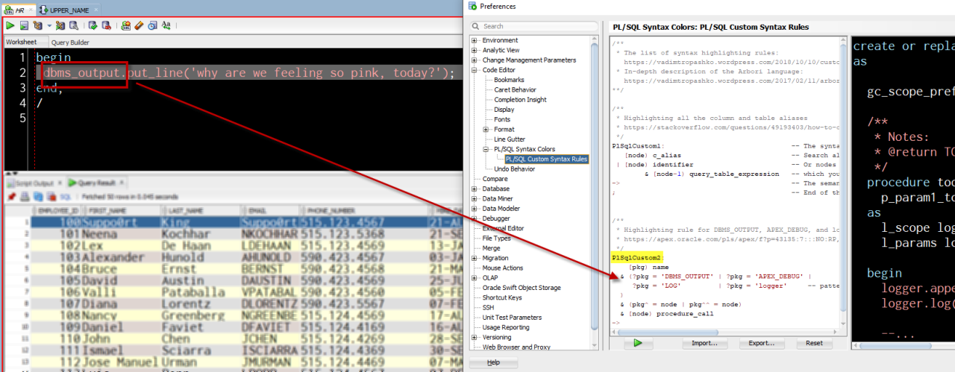Expand the Database node
Screen dimensions: 955x372
[475, 189]
